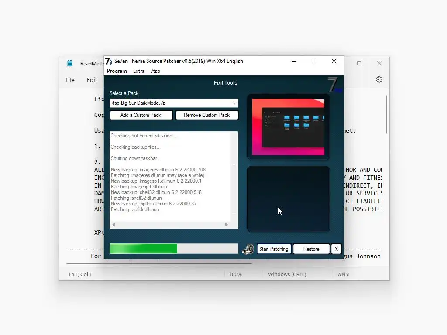This screenshot has width=447, height=335.
Task: Click Notepad vertical scrollbar
Action: (x=386, y=115)
